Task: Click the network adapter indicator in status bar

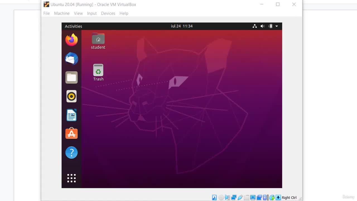Action: tap(234, 198)
